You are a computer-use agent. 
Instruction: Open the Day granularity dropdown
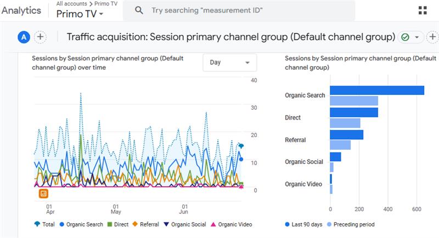[229, 63]
